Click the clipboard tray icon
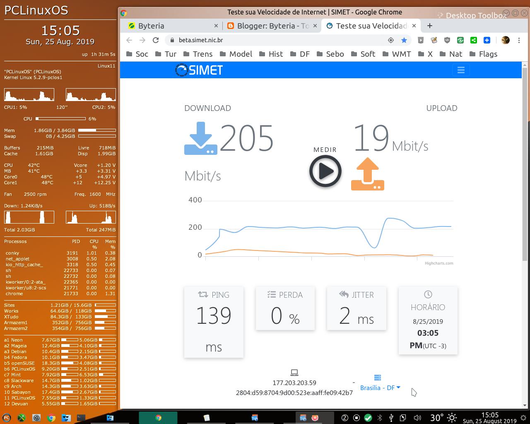The width and height of the screenshot is (530, 424). 402,418
